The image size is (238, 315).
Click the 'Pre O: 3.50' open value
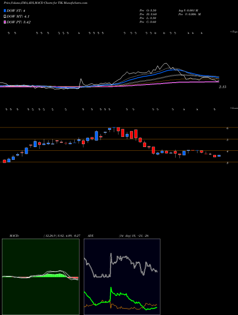148,10
